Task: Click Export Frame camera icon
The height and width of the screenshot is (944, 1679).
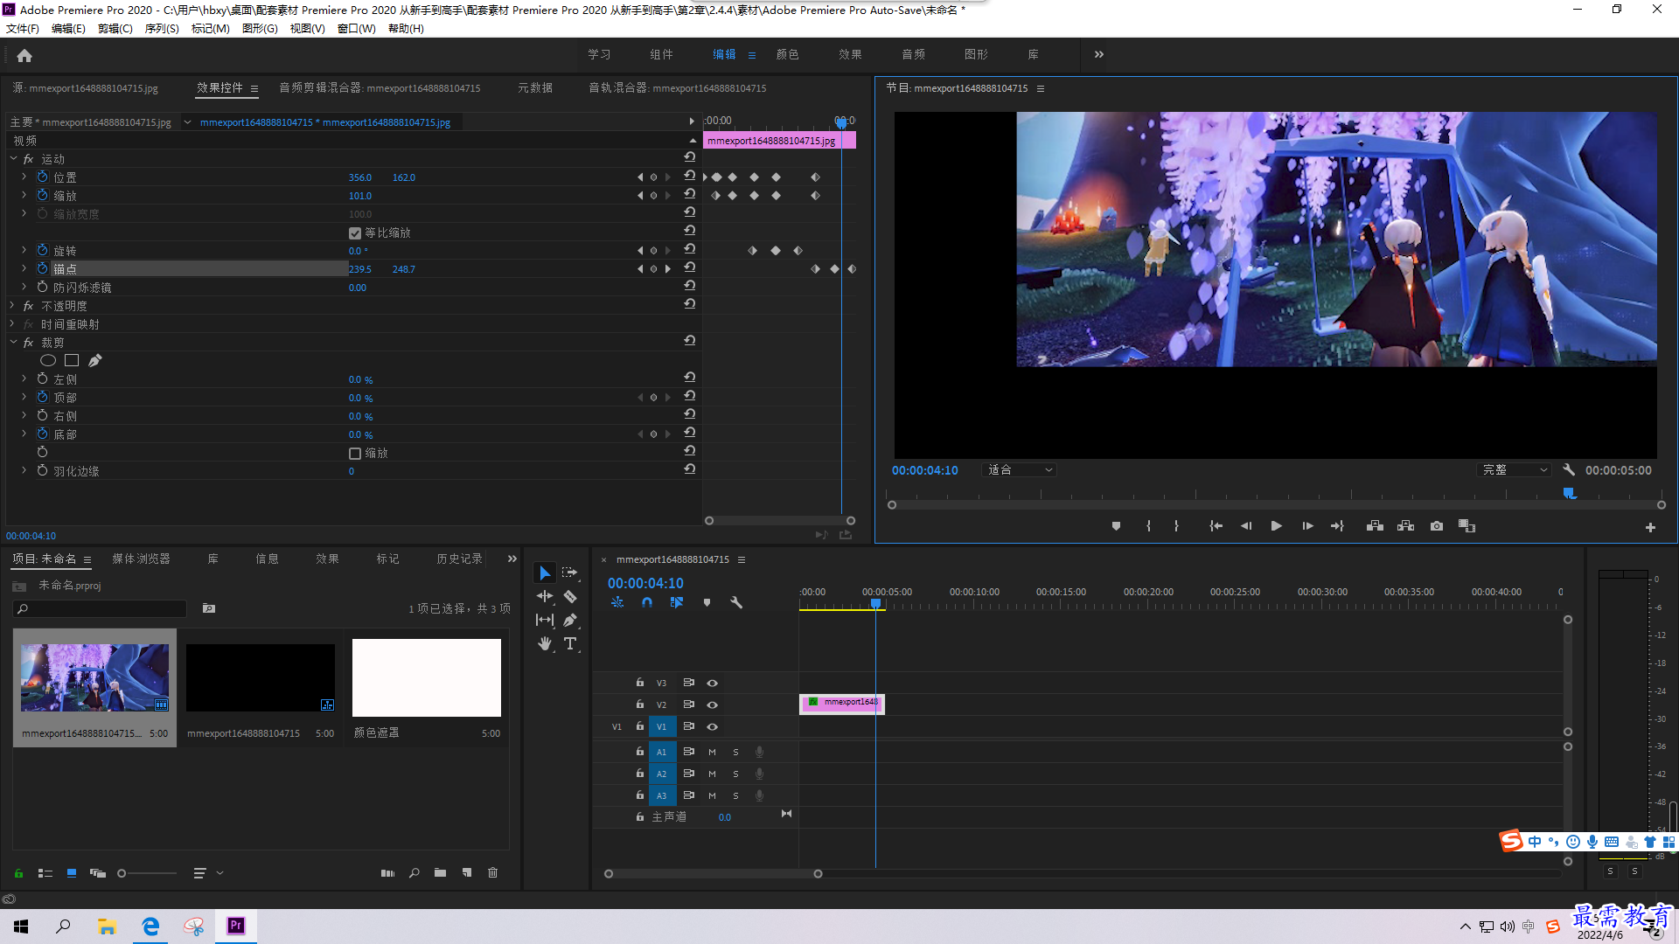Action: [x=1437, y=526]
